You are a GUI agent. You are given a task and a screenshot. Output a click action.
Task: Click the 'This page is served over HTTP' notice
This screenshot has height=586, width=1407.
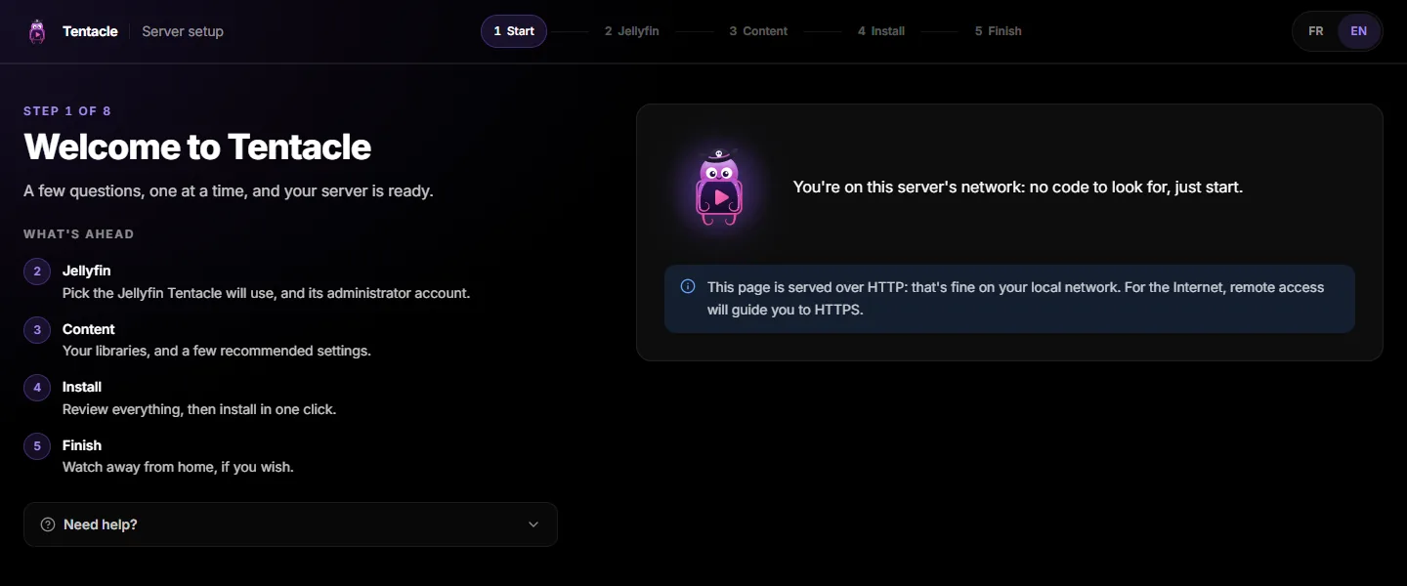[x=1009, y=299]
